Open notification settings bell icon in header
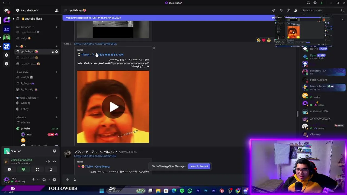Image resolution: width=347 pixels, height=195 pixels. 281,10
